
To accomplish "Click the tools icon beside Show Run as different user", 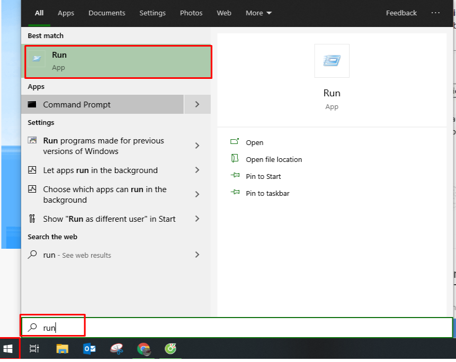I will pos(32,219).
